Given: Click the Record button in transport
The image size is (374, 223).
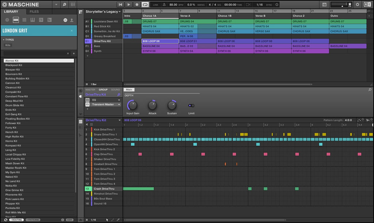Looking at the screenshot, I should pos(137,4).
